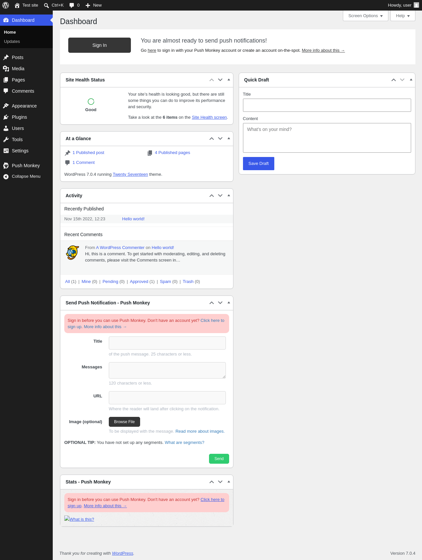Screen dimensions: 422x560
Task: Collapse the Send Push Notification panel
Action: coord(229,303)
